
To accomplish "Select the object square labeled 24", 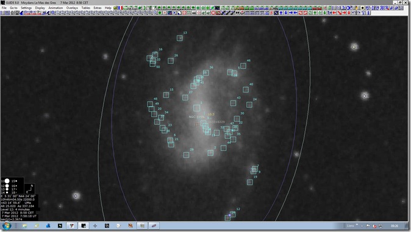I will [249, 105].
